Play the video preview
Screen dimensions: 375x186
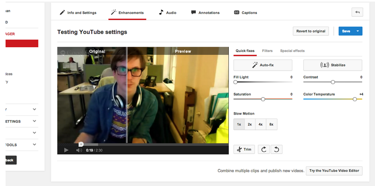[x=66, y=150]
